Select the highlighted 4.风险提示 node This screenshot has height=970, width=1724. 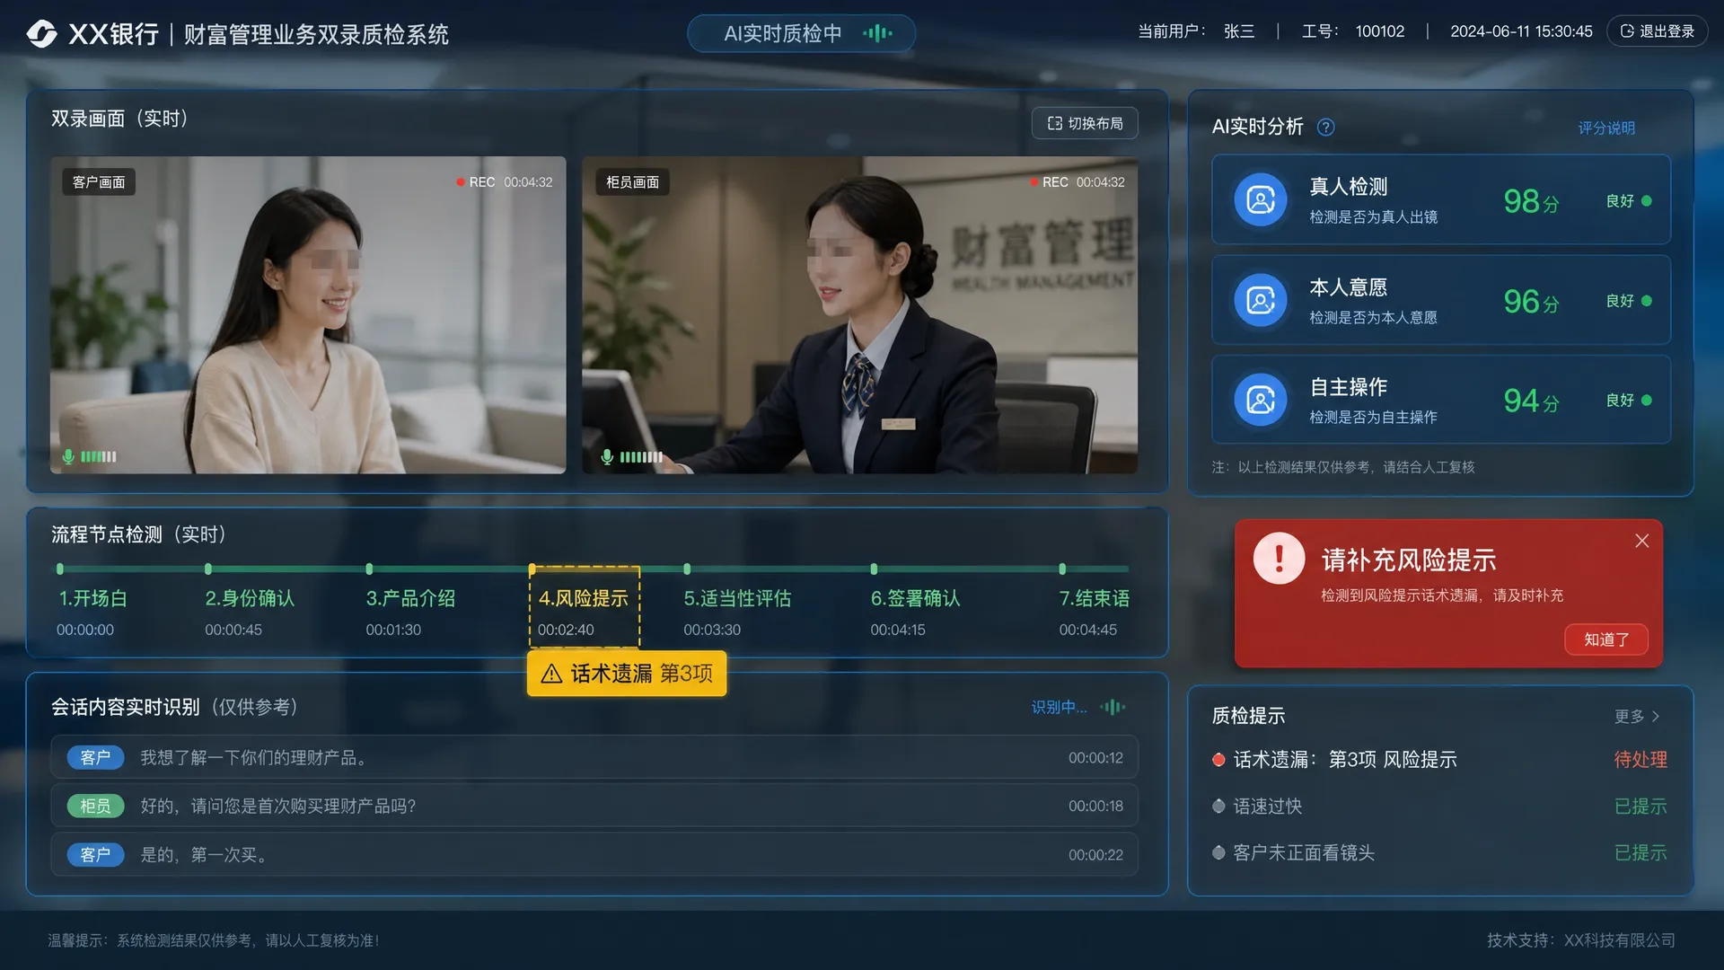pyautogui.click(x=584, y=606)
